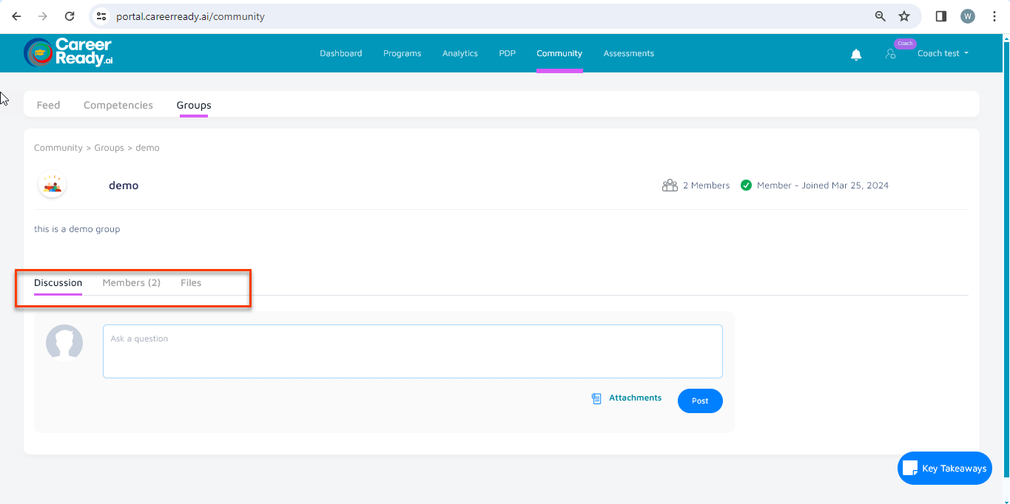Click the Groups breadcrumb link
This screenshot has height=504, width=1010.
[x=109, y=147]
